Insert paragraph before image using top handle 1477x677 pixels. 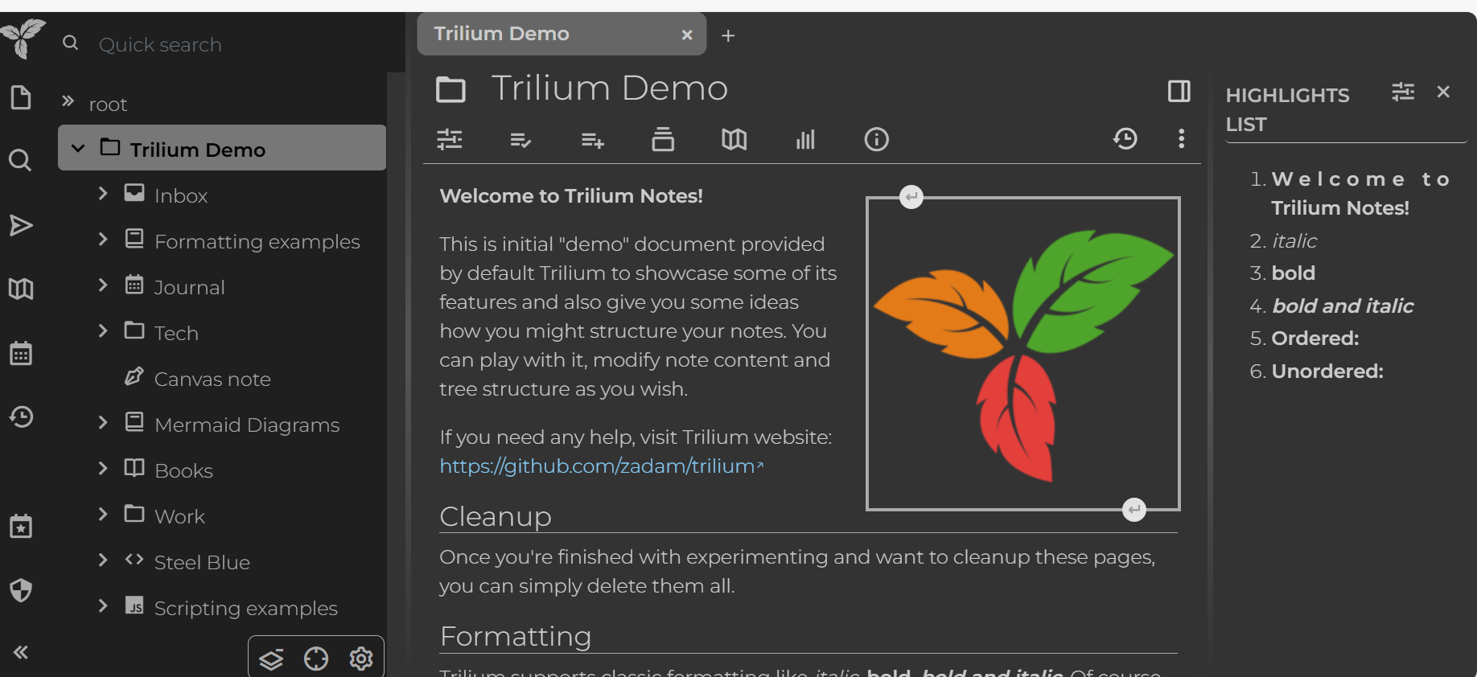[911, 197]
